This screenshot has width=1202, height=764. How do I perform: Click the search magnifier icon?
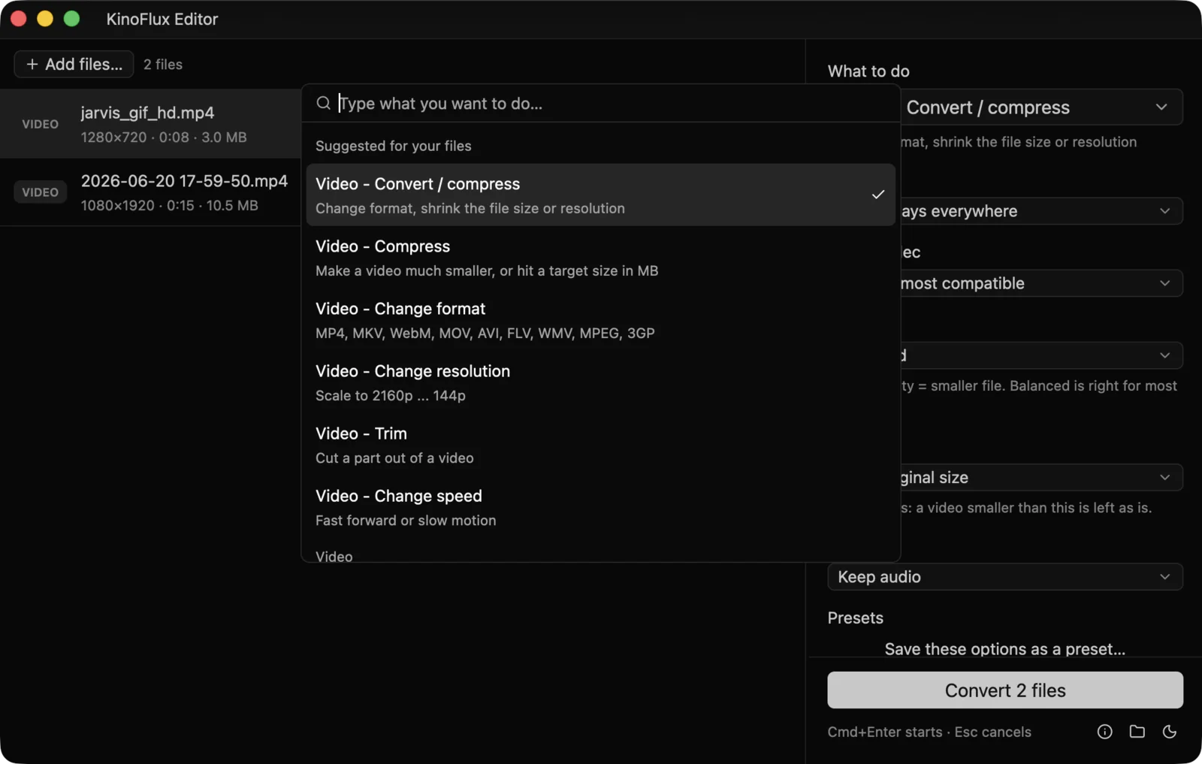point(323,103)
